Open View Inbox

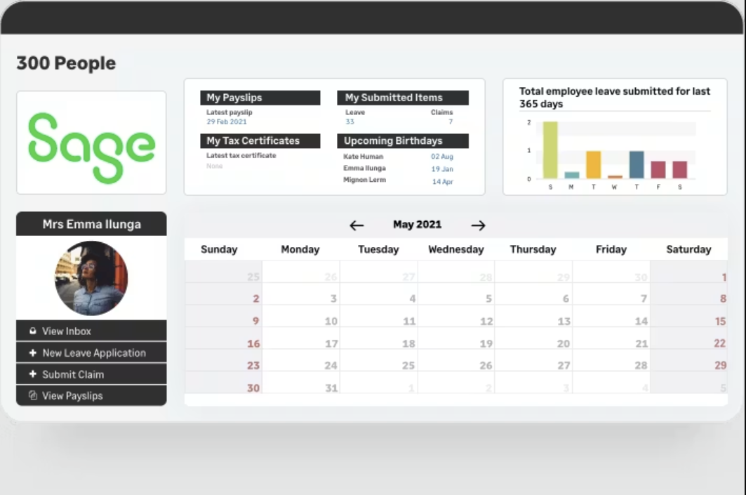[x=91, y=331]
